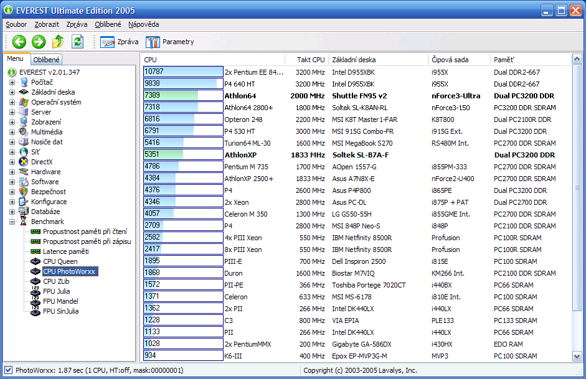Switch to the Oblíbené tab

click(46, 60)
